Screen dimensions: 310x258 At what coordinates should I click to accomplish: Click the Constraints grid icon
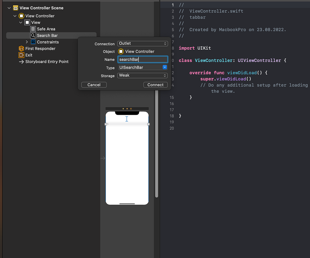33,42
